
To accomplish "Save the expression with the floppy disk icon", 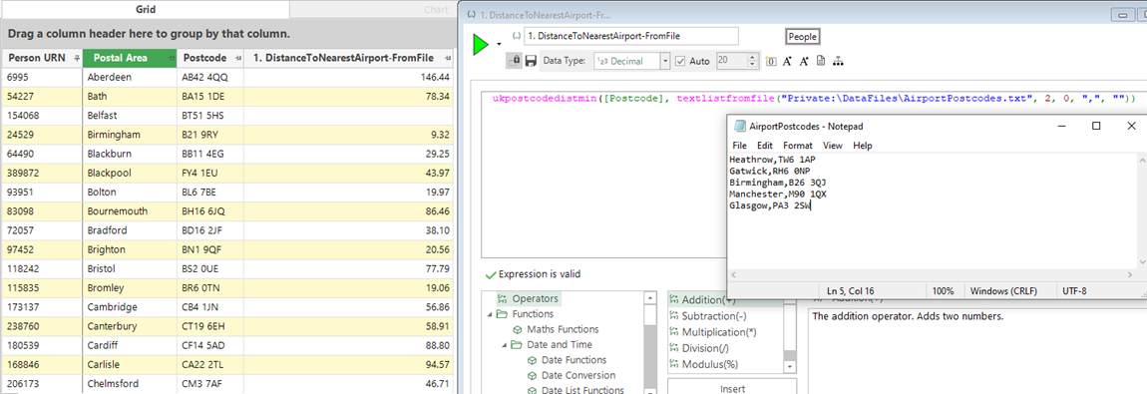I will (x=531, y=62).
